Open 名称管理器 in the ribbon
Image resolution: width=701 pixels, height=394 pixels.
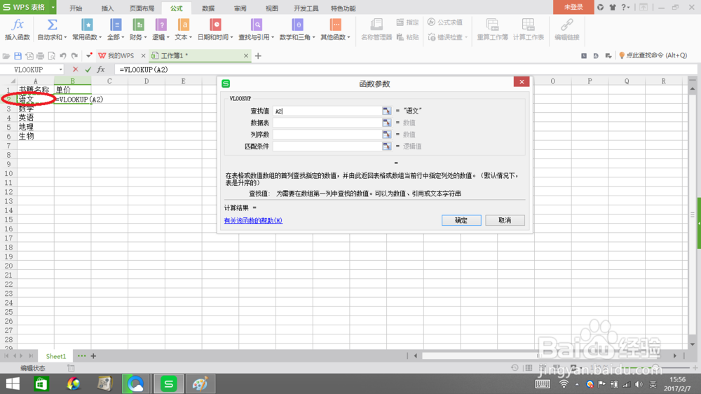376,29
